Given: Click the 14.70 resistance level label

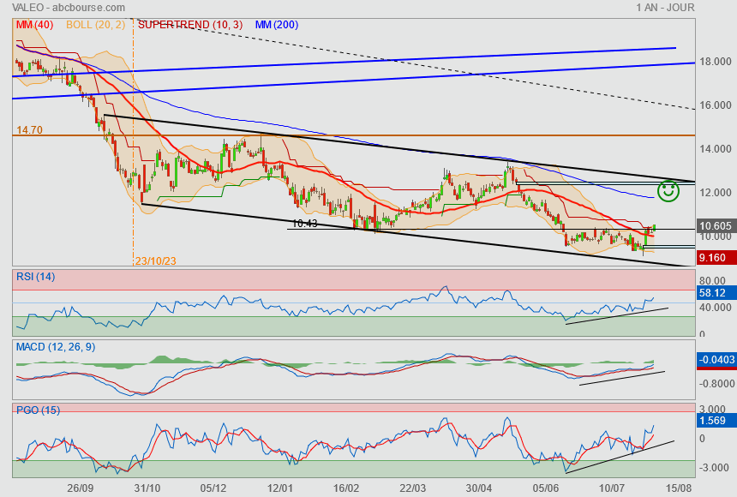Looking at the screenshot, I should tap(30, 129).
